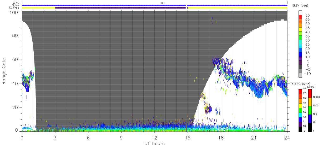Click the green swatch in the ELEV colorbar

(301, 38)
